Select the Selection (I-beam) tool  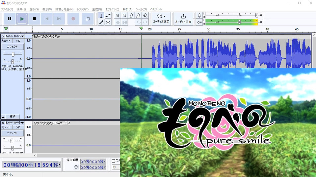(x=101, y=15)
